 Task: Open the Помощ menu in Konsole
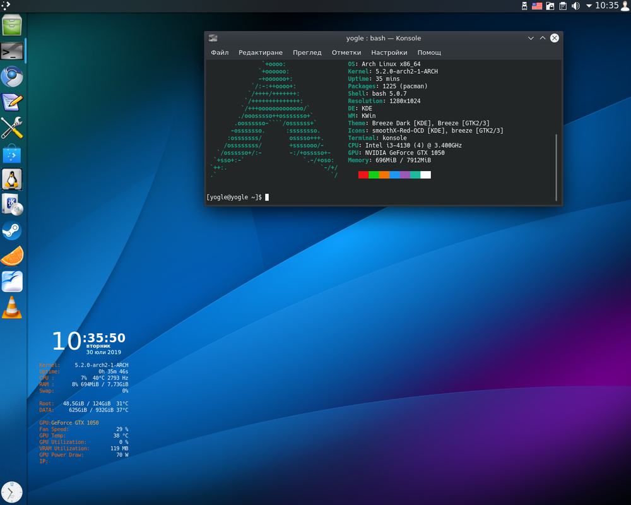point(429,52)
